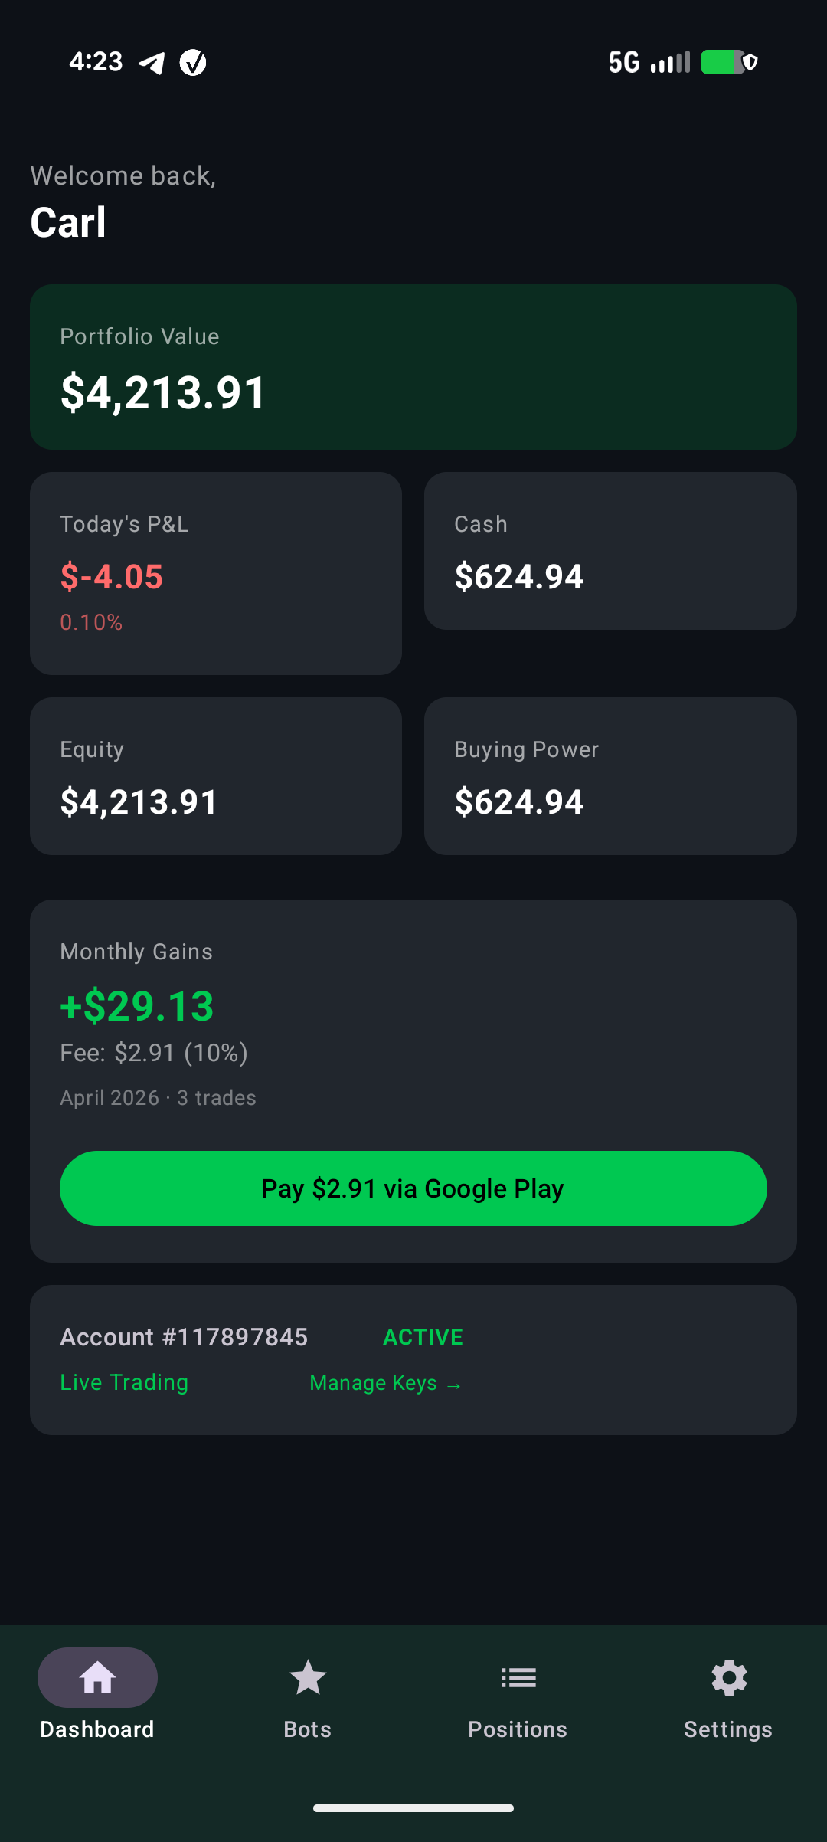Expand the Manage Keys section
Image resolution: width=827 pixels, height=1842 pixels.
pyautogui.click(x=385, y=1383)
